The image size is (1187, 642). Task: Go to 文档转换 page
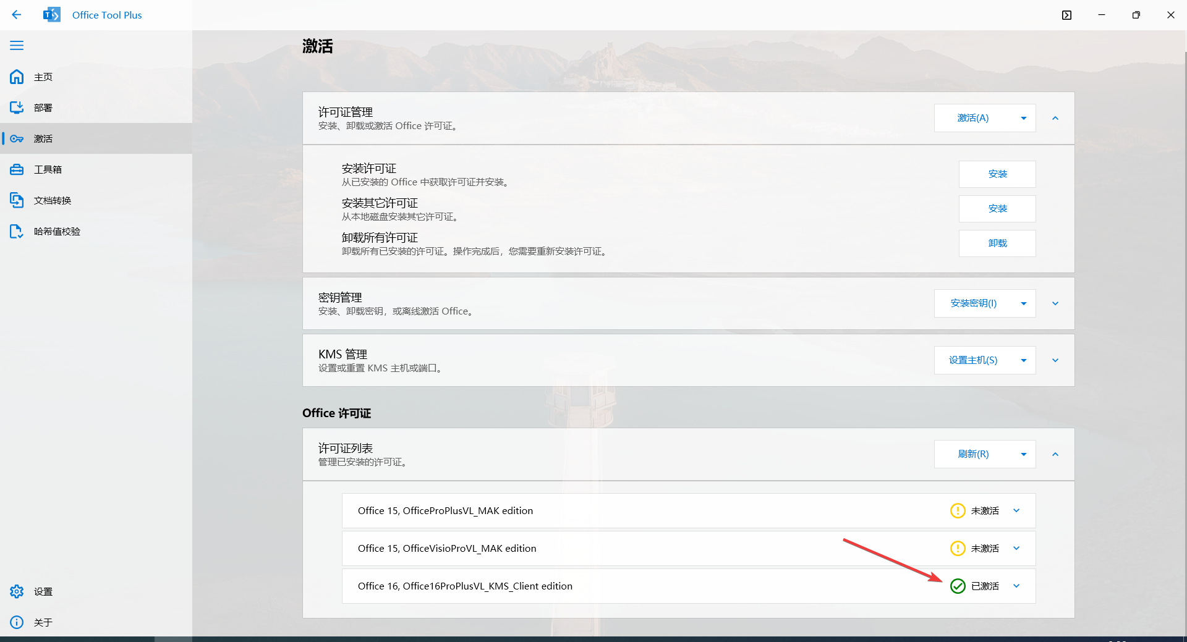[96, 200]
